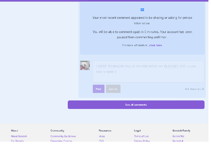The height and width of the screenshot is (158, 211).
Task: Click the 'Legal' footer heading
Action: [x=137, y=130]
